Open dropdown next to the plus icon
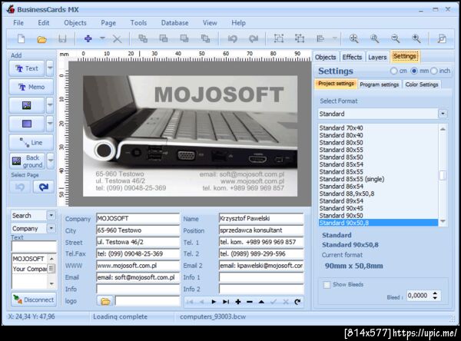The width and height of the screenshot is (461, 341). click(102, 38)
